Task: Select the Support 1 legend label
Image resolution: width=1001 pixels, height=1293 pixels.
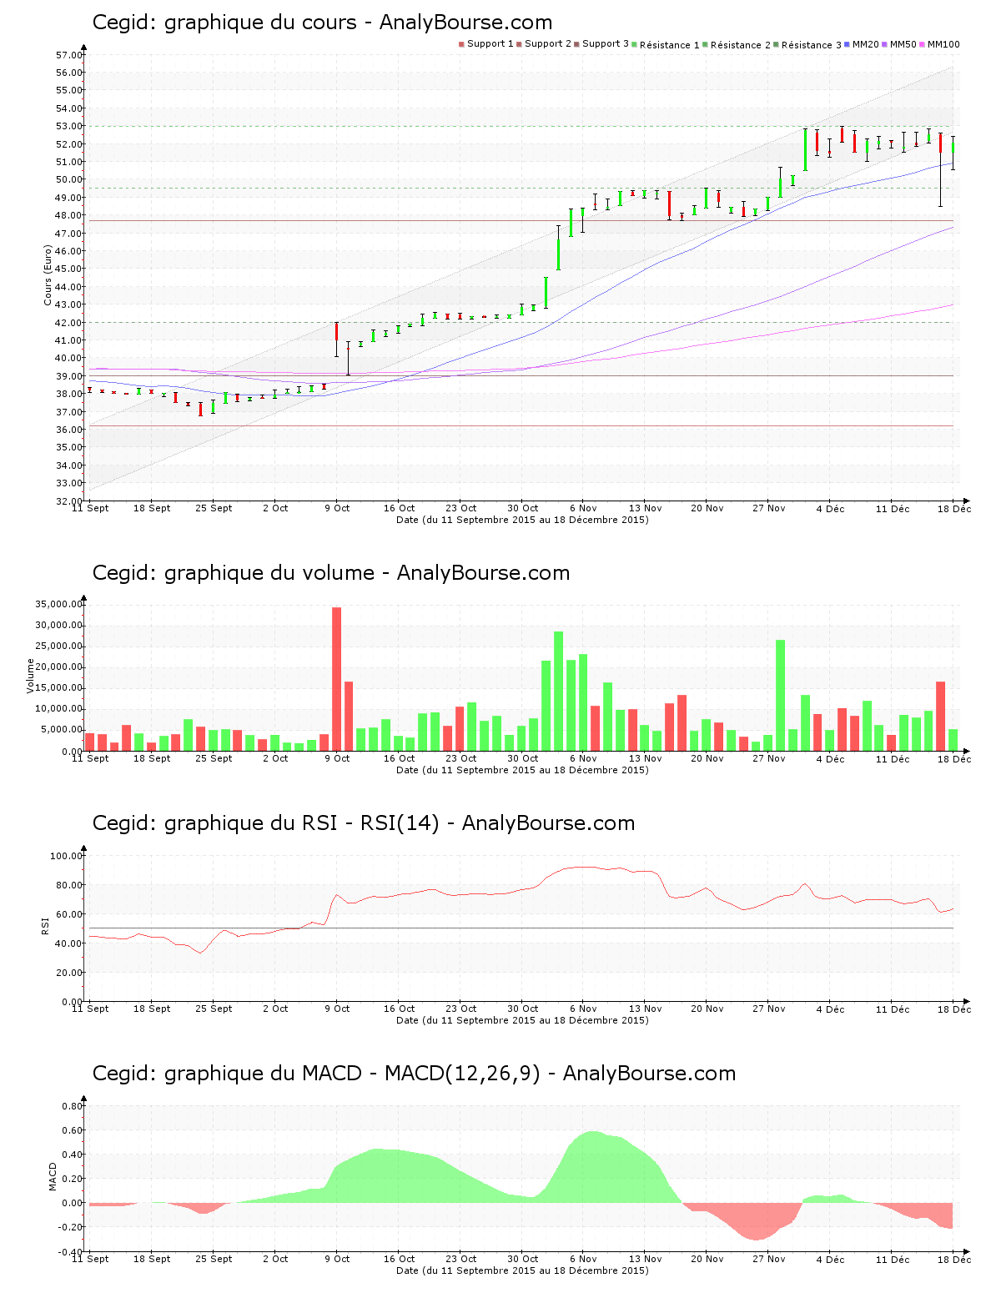Action: (490, 44)
